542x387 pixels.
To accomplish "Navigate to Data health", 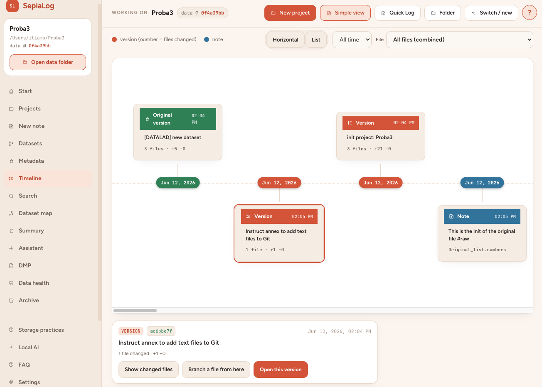I will pos(48,283).
